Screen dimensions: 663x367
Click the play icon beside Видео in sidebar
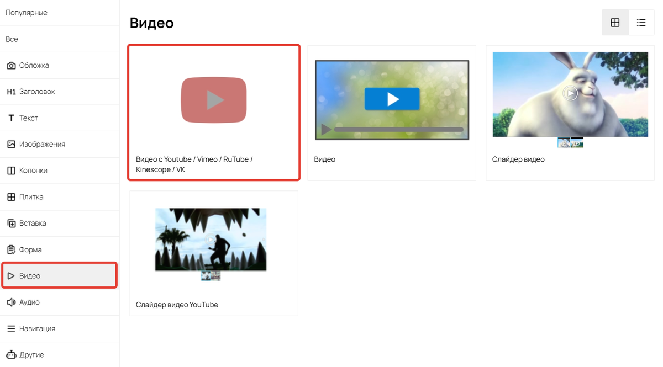[x=11, y=276]
